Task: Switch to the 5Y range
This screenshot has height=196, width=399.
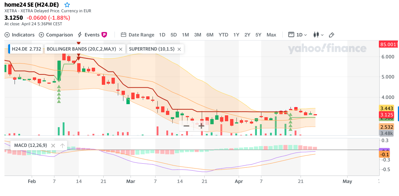Action: pos(258,35)
